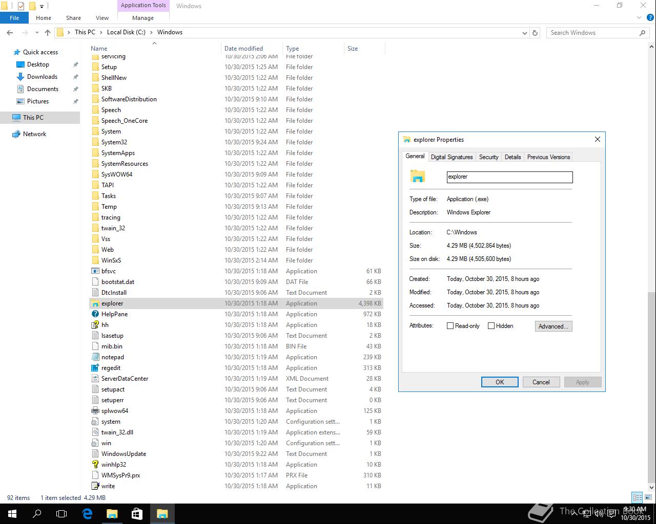This screenshot has width=656, height=524.
Task: Refresh the Windows folder view
Action: (x=535, y=33)
